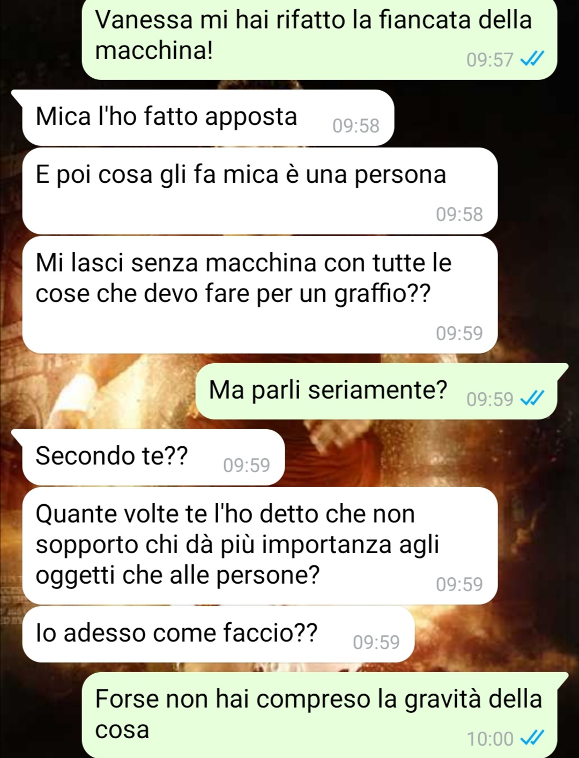The image size is (579, 758).
Task: Tap the chat wallpaper beside "Secondo te??"
Action: coord(429,457)
